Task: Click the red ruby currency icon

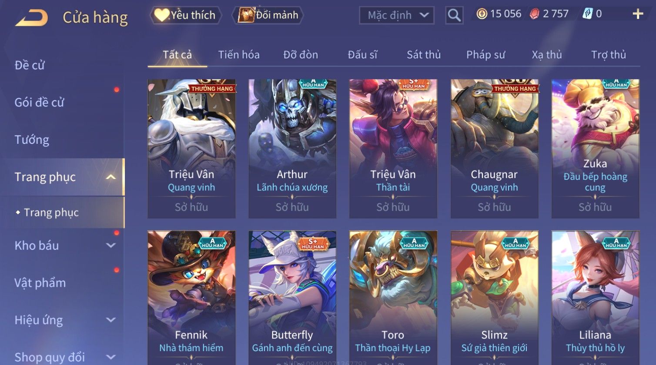Action: click(x=534, y=14)
